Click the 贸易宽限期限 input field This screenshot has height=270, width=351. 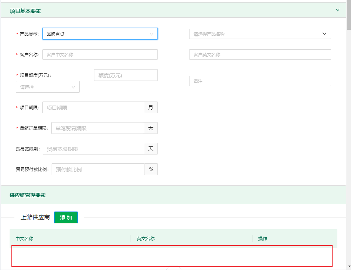click(93, 149)
